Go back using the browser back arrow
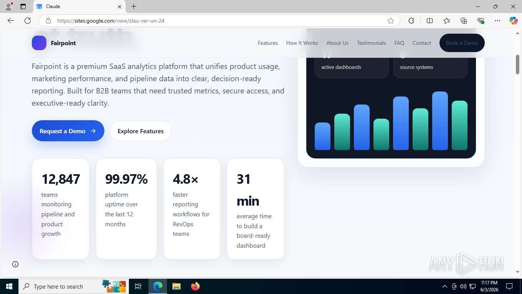The width and height of the screenshot is (522, 294). click(x=11, y=21)
